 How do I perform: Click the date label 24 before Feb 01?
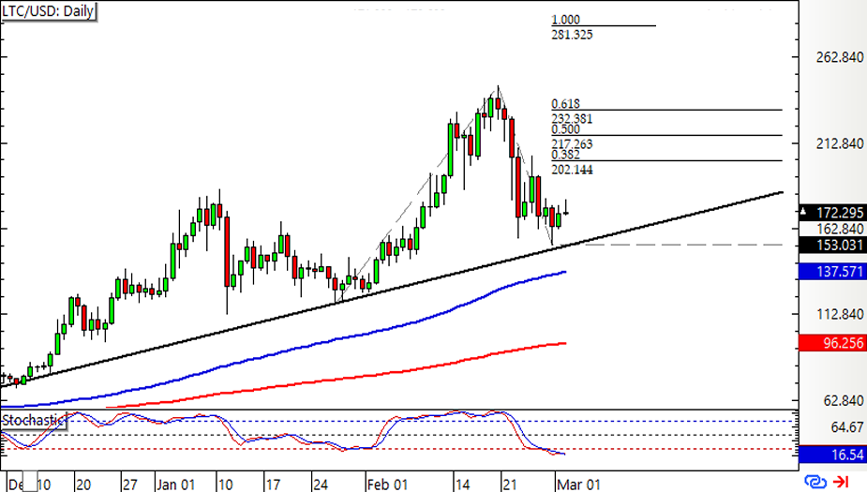point(321,485)
